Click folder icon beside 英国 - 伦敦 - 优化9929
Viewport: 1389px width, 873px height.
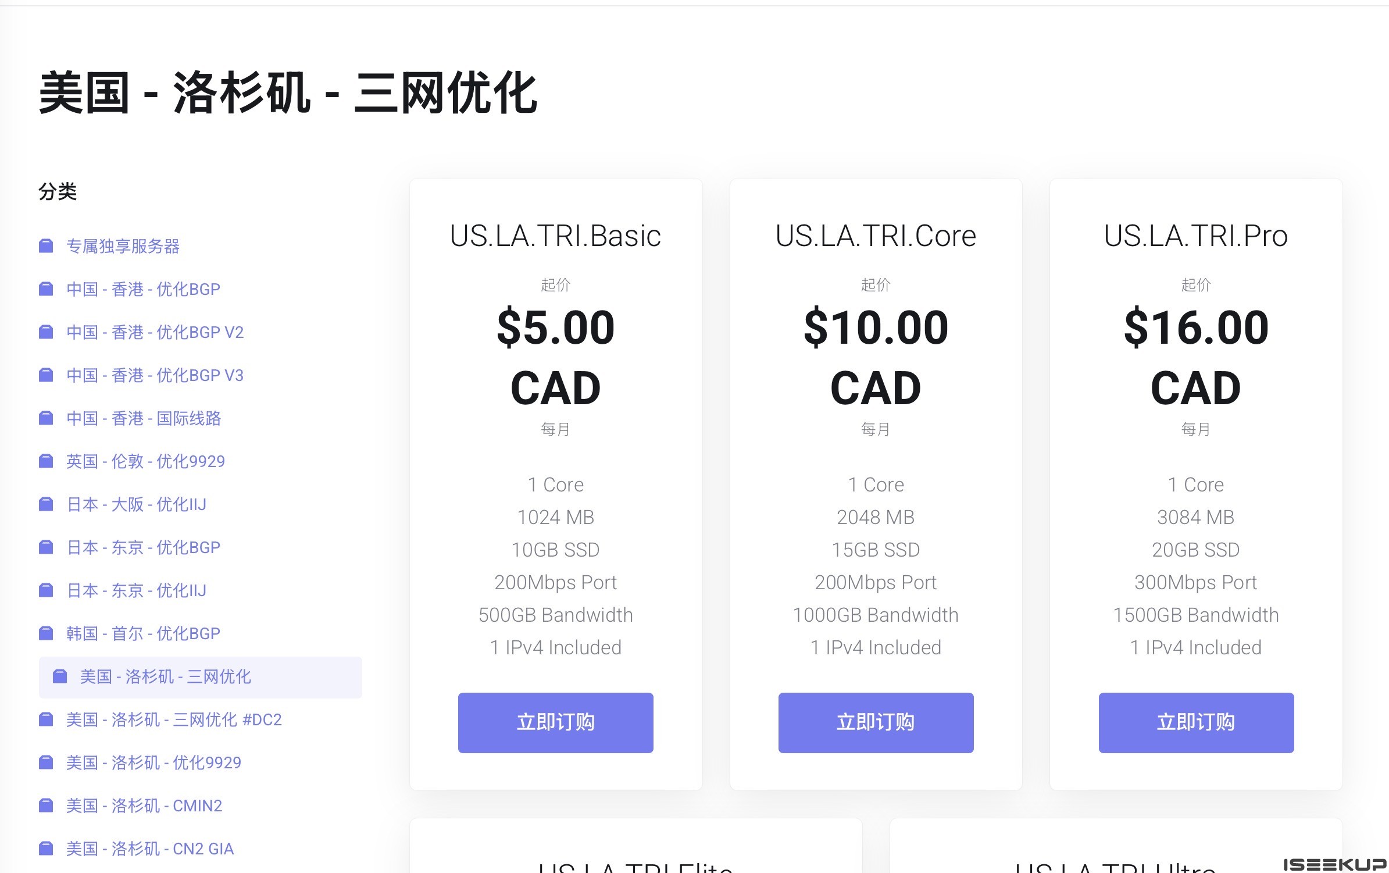coord(46,461)
